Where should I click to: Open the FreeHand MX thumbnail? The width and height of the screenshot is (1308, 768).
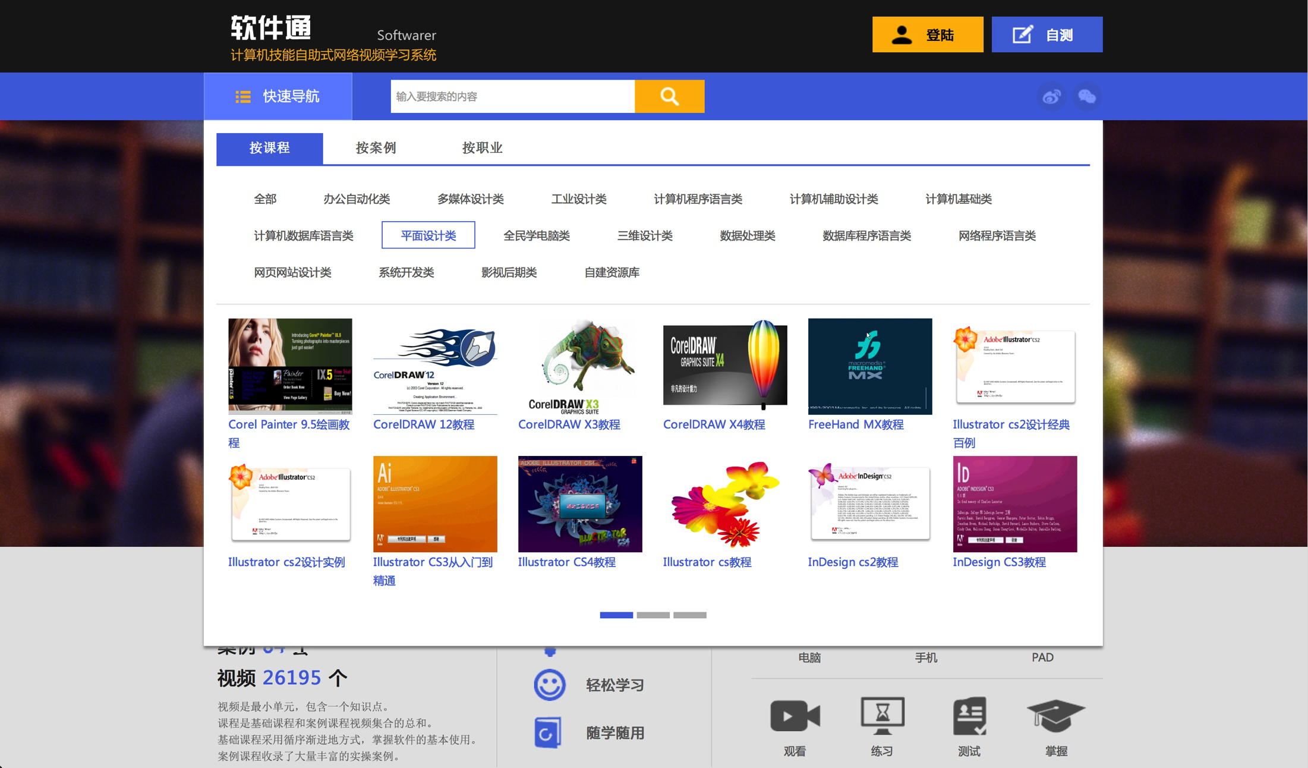coord(870,366)
